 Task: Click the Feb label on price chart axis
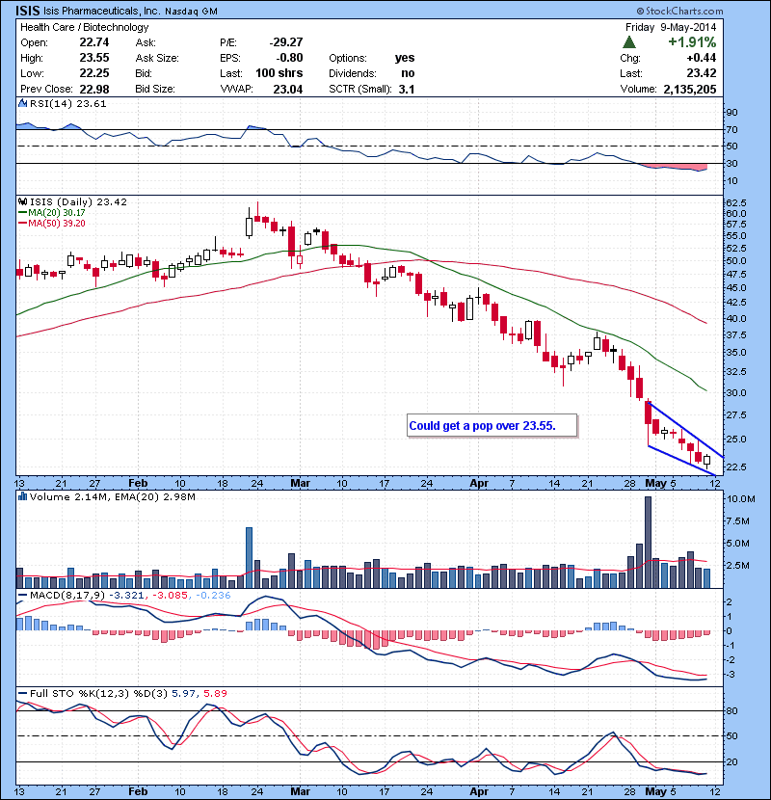[x=138, y=483]
